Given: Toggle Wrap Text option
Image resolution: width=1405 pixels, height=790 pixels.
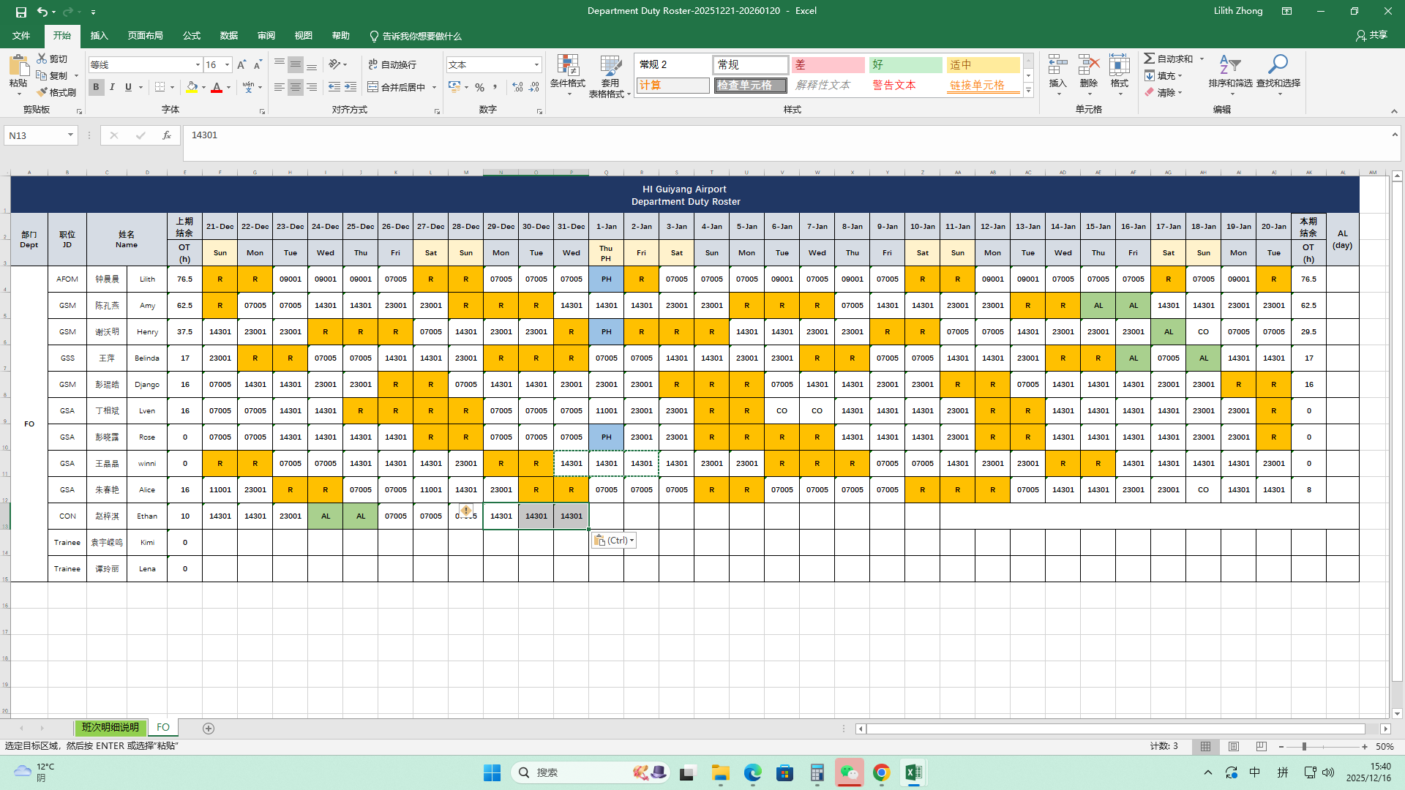Looking at the screenshot, I should coord(392,64).
